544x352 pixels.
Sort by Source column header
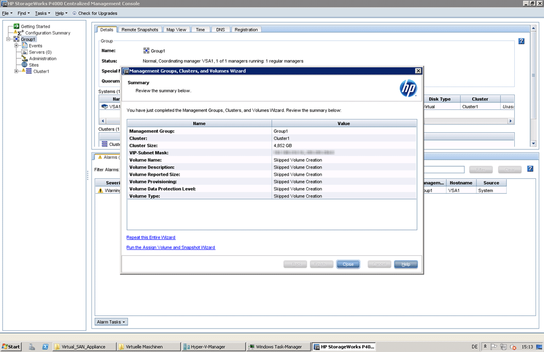click(x=491, y=183)
